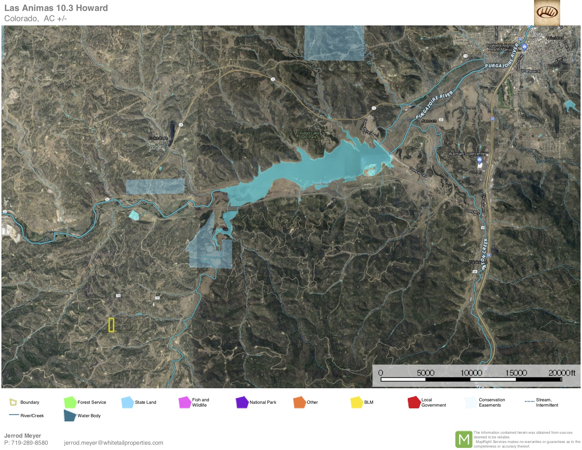The width and height of the screenshot is (582, 450).
Task: Select the yellow property boundary rectangle on map
Action: pyautogui.click(x=111, y=325)
